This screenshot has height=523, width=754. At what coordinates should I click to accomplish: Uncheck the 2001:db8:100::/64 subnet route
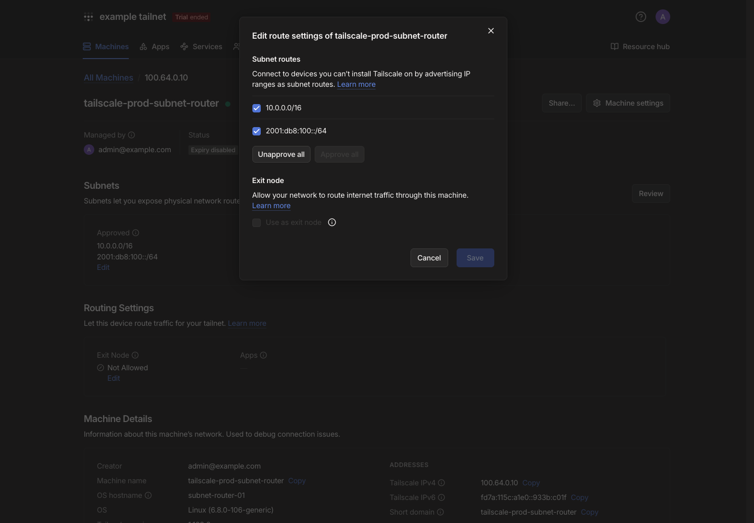point(257,131)
